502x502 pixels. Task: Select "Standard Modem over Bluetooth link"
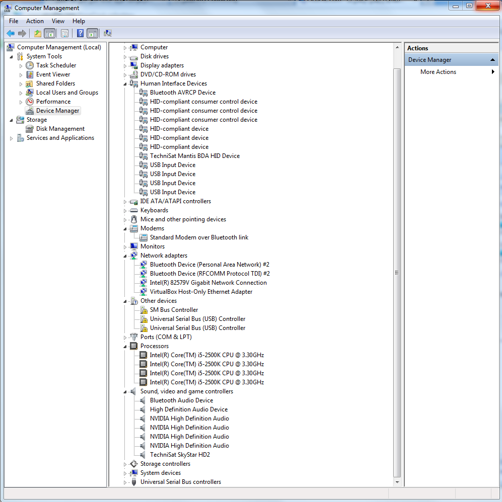tap(199, 237)
